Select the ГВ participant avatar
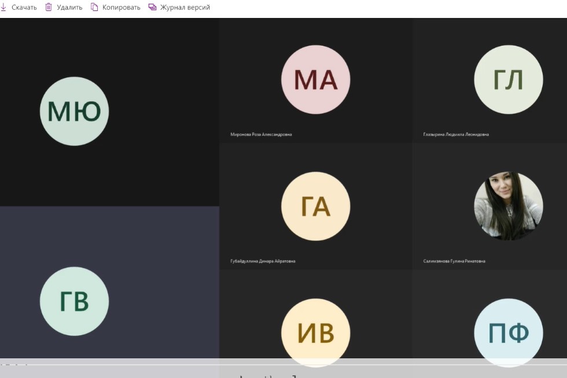Image resolution: width=567 pixels, height=378 pixels. pos(74,301)
